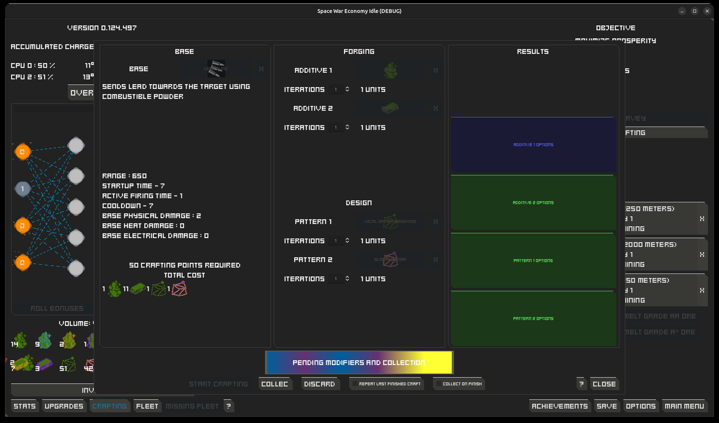Click the Lead Sling base item icon
The width and height of the screenshot is (719, 423).
pyautogui.click(x=216, y=69)
